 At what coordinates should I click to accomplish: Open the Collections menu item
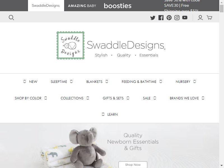tap(72, 98)
